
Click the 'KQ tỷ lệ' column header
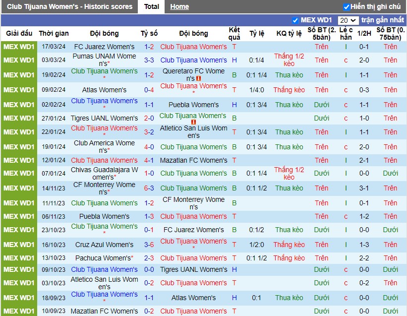[x=289, y=34]
